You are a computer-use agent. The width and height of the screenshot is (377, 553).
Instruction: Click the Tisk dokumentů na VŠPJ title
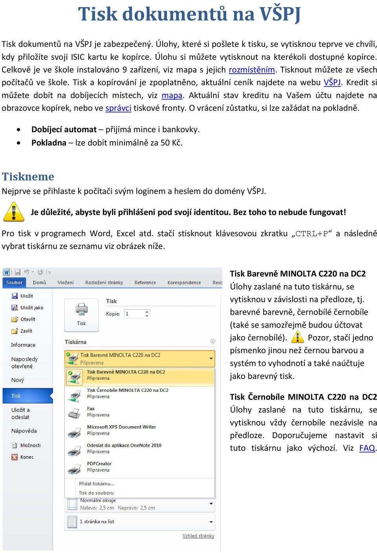tap(189, 14)
